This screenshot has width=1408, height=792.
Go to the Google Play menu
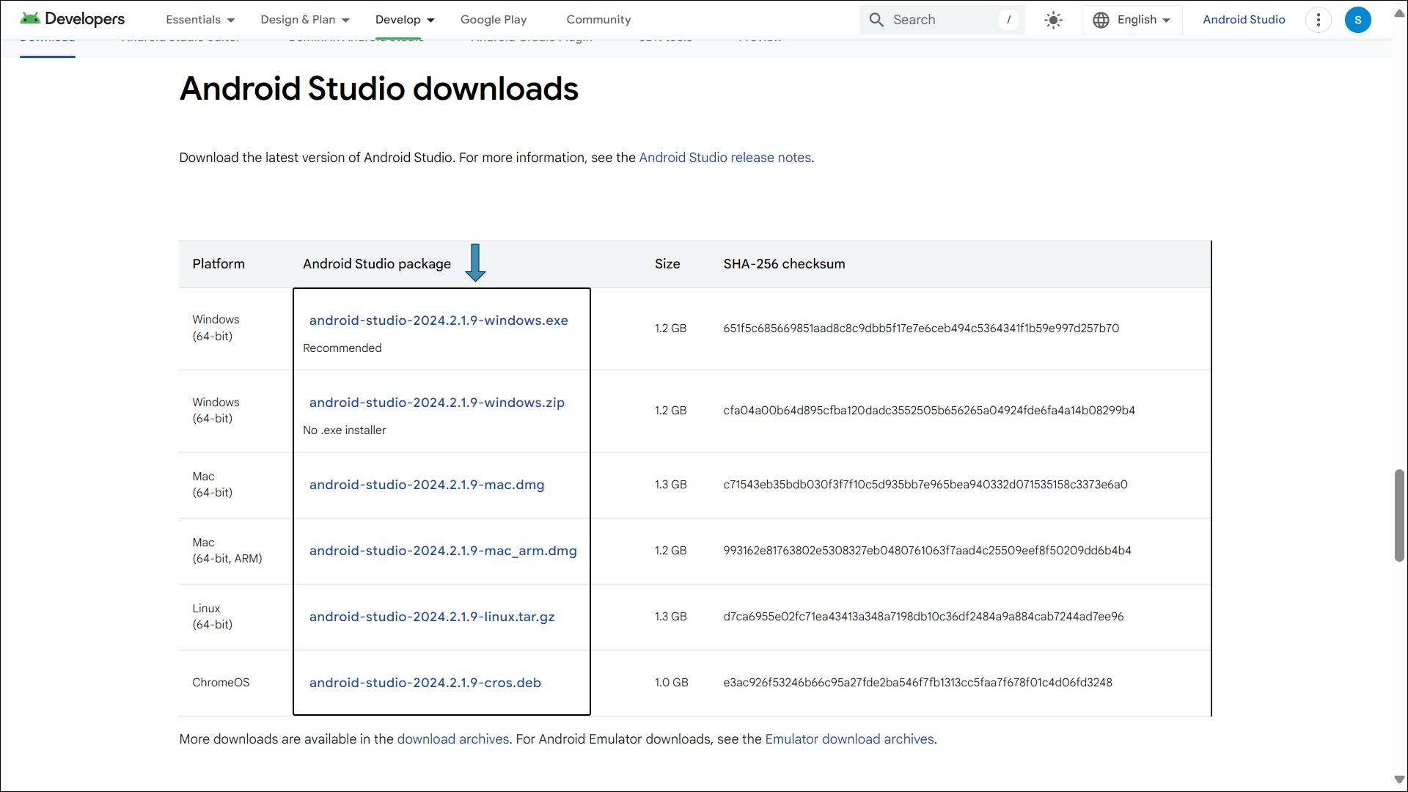494,20
